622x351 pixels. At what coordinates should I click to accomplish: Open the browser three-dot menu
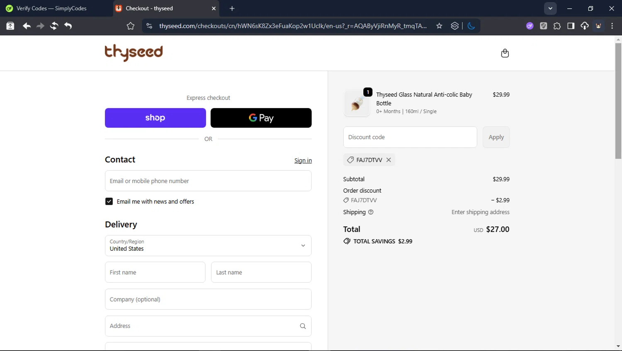coord(612,26)
